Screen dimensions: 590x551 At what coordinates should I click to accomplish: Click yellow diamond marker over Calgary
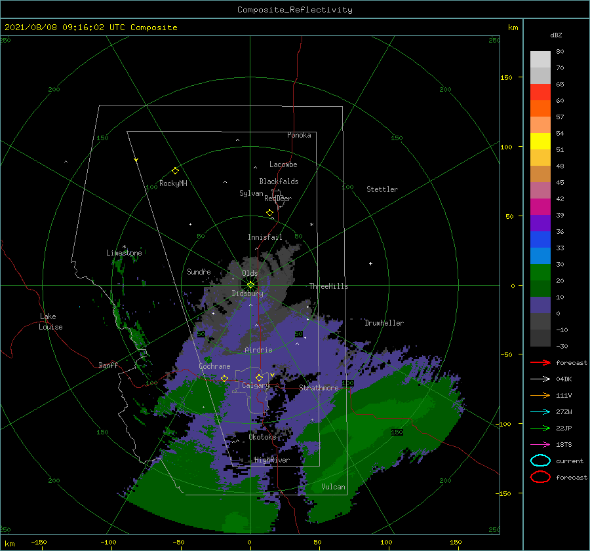point(259,377)
